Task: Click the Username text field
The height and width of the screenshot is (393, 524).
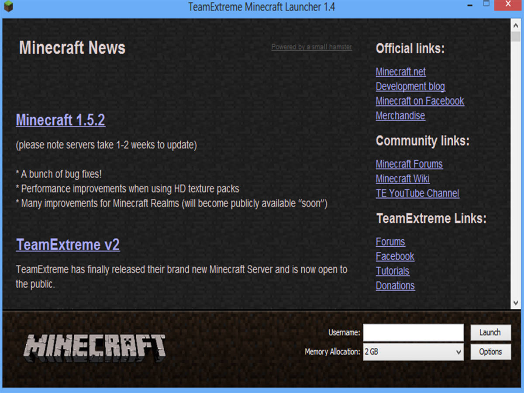Action: pyautogui.click(x=413, y=333)
